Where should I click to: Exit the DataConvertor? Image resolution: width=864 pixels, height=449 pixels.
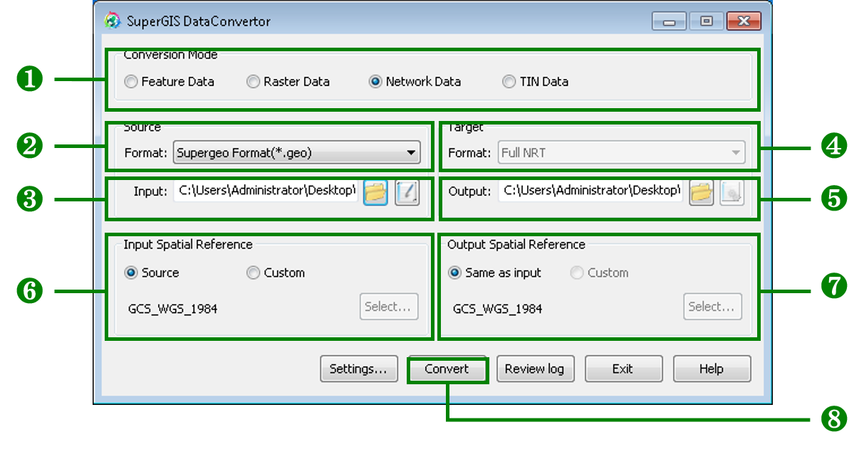(623, 369)
